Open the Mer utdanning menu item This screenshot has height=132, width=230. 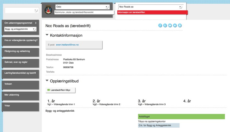[x=20, y=96]
